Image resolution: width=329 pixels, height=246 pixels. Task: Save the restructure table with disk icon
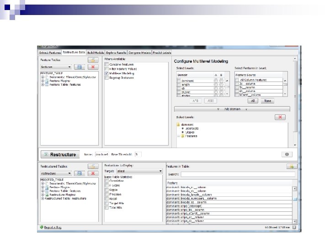tap(80, 174)
